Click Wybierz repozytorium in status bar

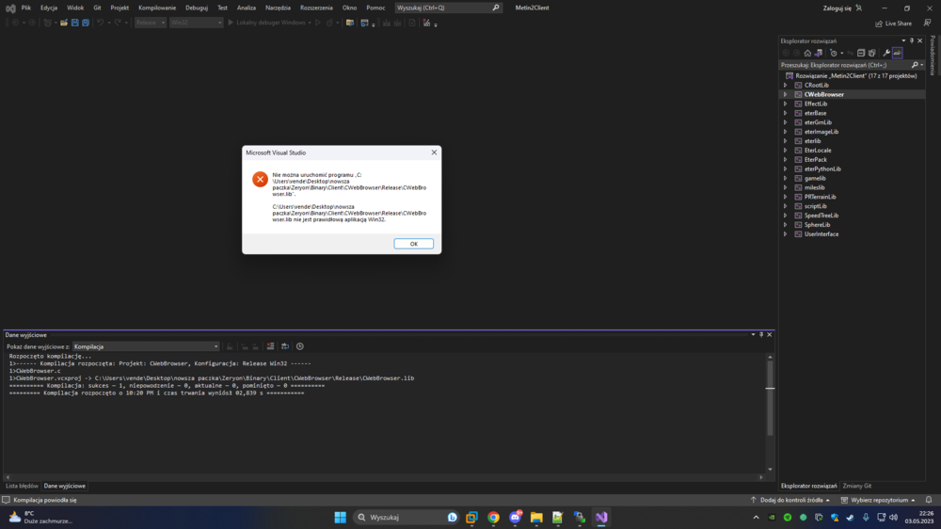coord(879,500)
